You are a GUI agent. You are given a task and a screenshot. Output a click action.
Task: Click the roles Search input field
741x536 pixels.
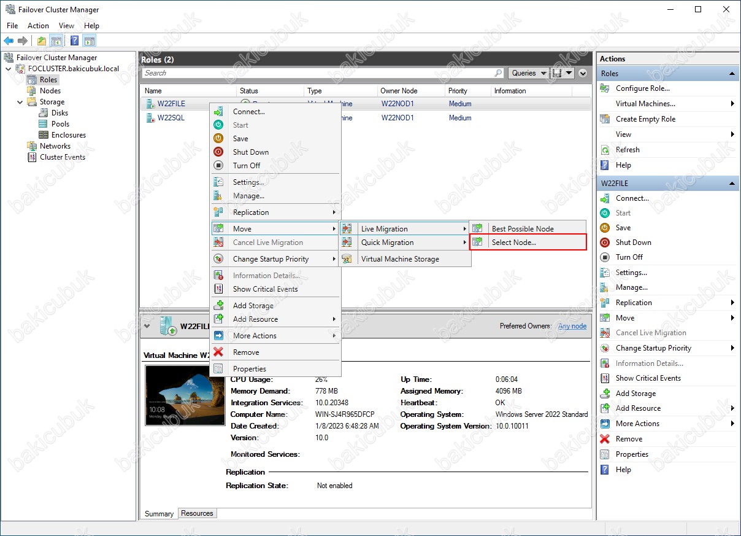pos(319,73)
